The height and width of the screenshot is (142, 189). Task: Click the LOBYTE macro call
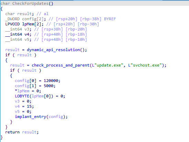pyautogui.click(x=34, y=96)
